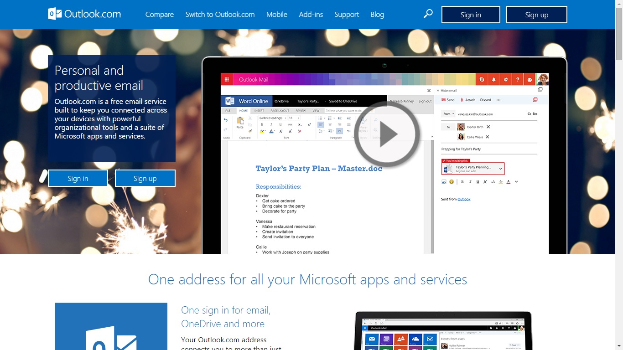The width and height of the screenshot is (623, 350).
Task: Click the Outlook link in the email signature
Action: coord(463,199)
